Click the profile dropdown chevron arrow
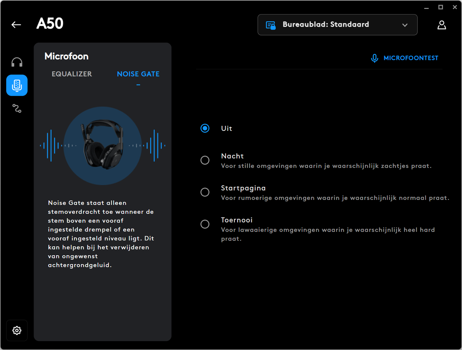The height and width of the screenshot is (350, 462). [x=405, y=25]
